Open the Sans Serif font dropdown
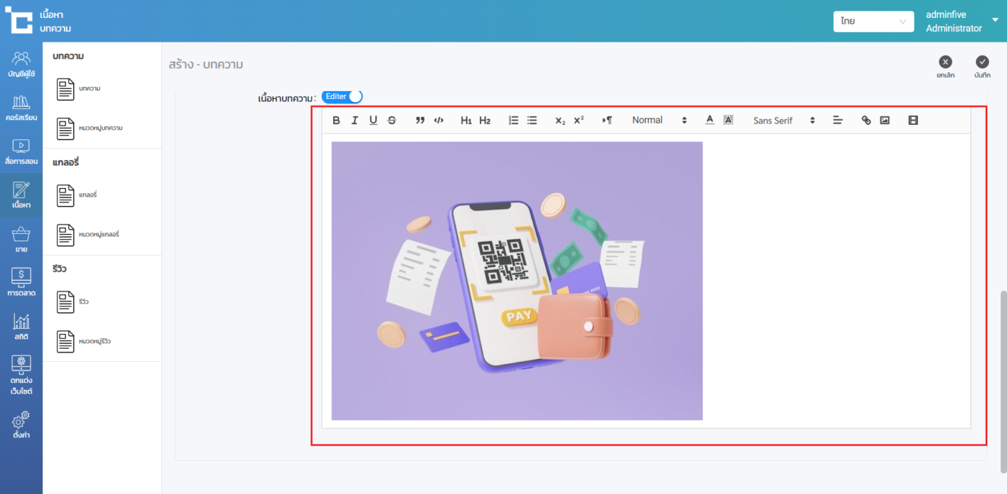Viewport: 1007px width, 494px height. [783, 121]
